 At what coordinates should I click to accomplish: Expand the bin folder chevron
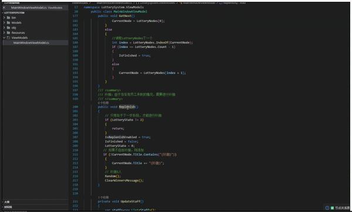(x=4, y=18)
